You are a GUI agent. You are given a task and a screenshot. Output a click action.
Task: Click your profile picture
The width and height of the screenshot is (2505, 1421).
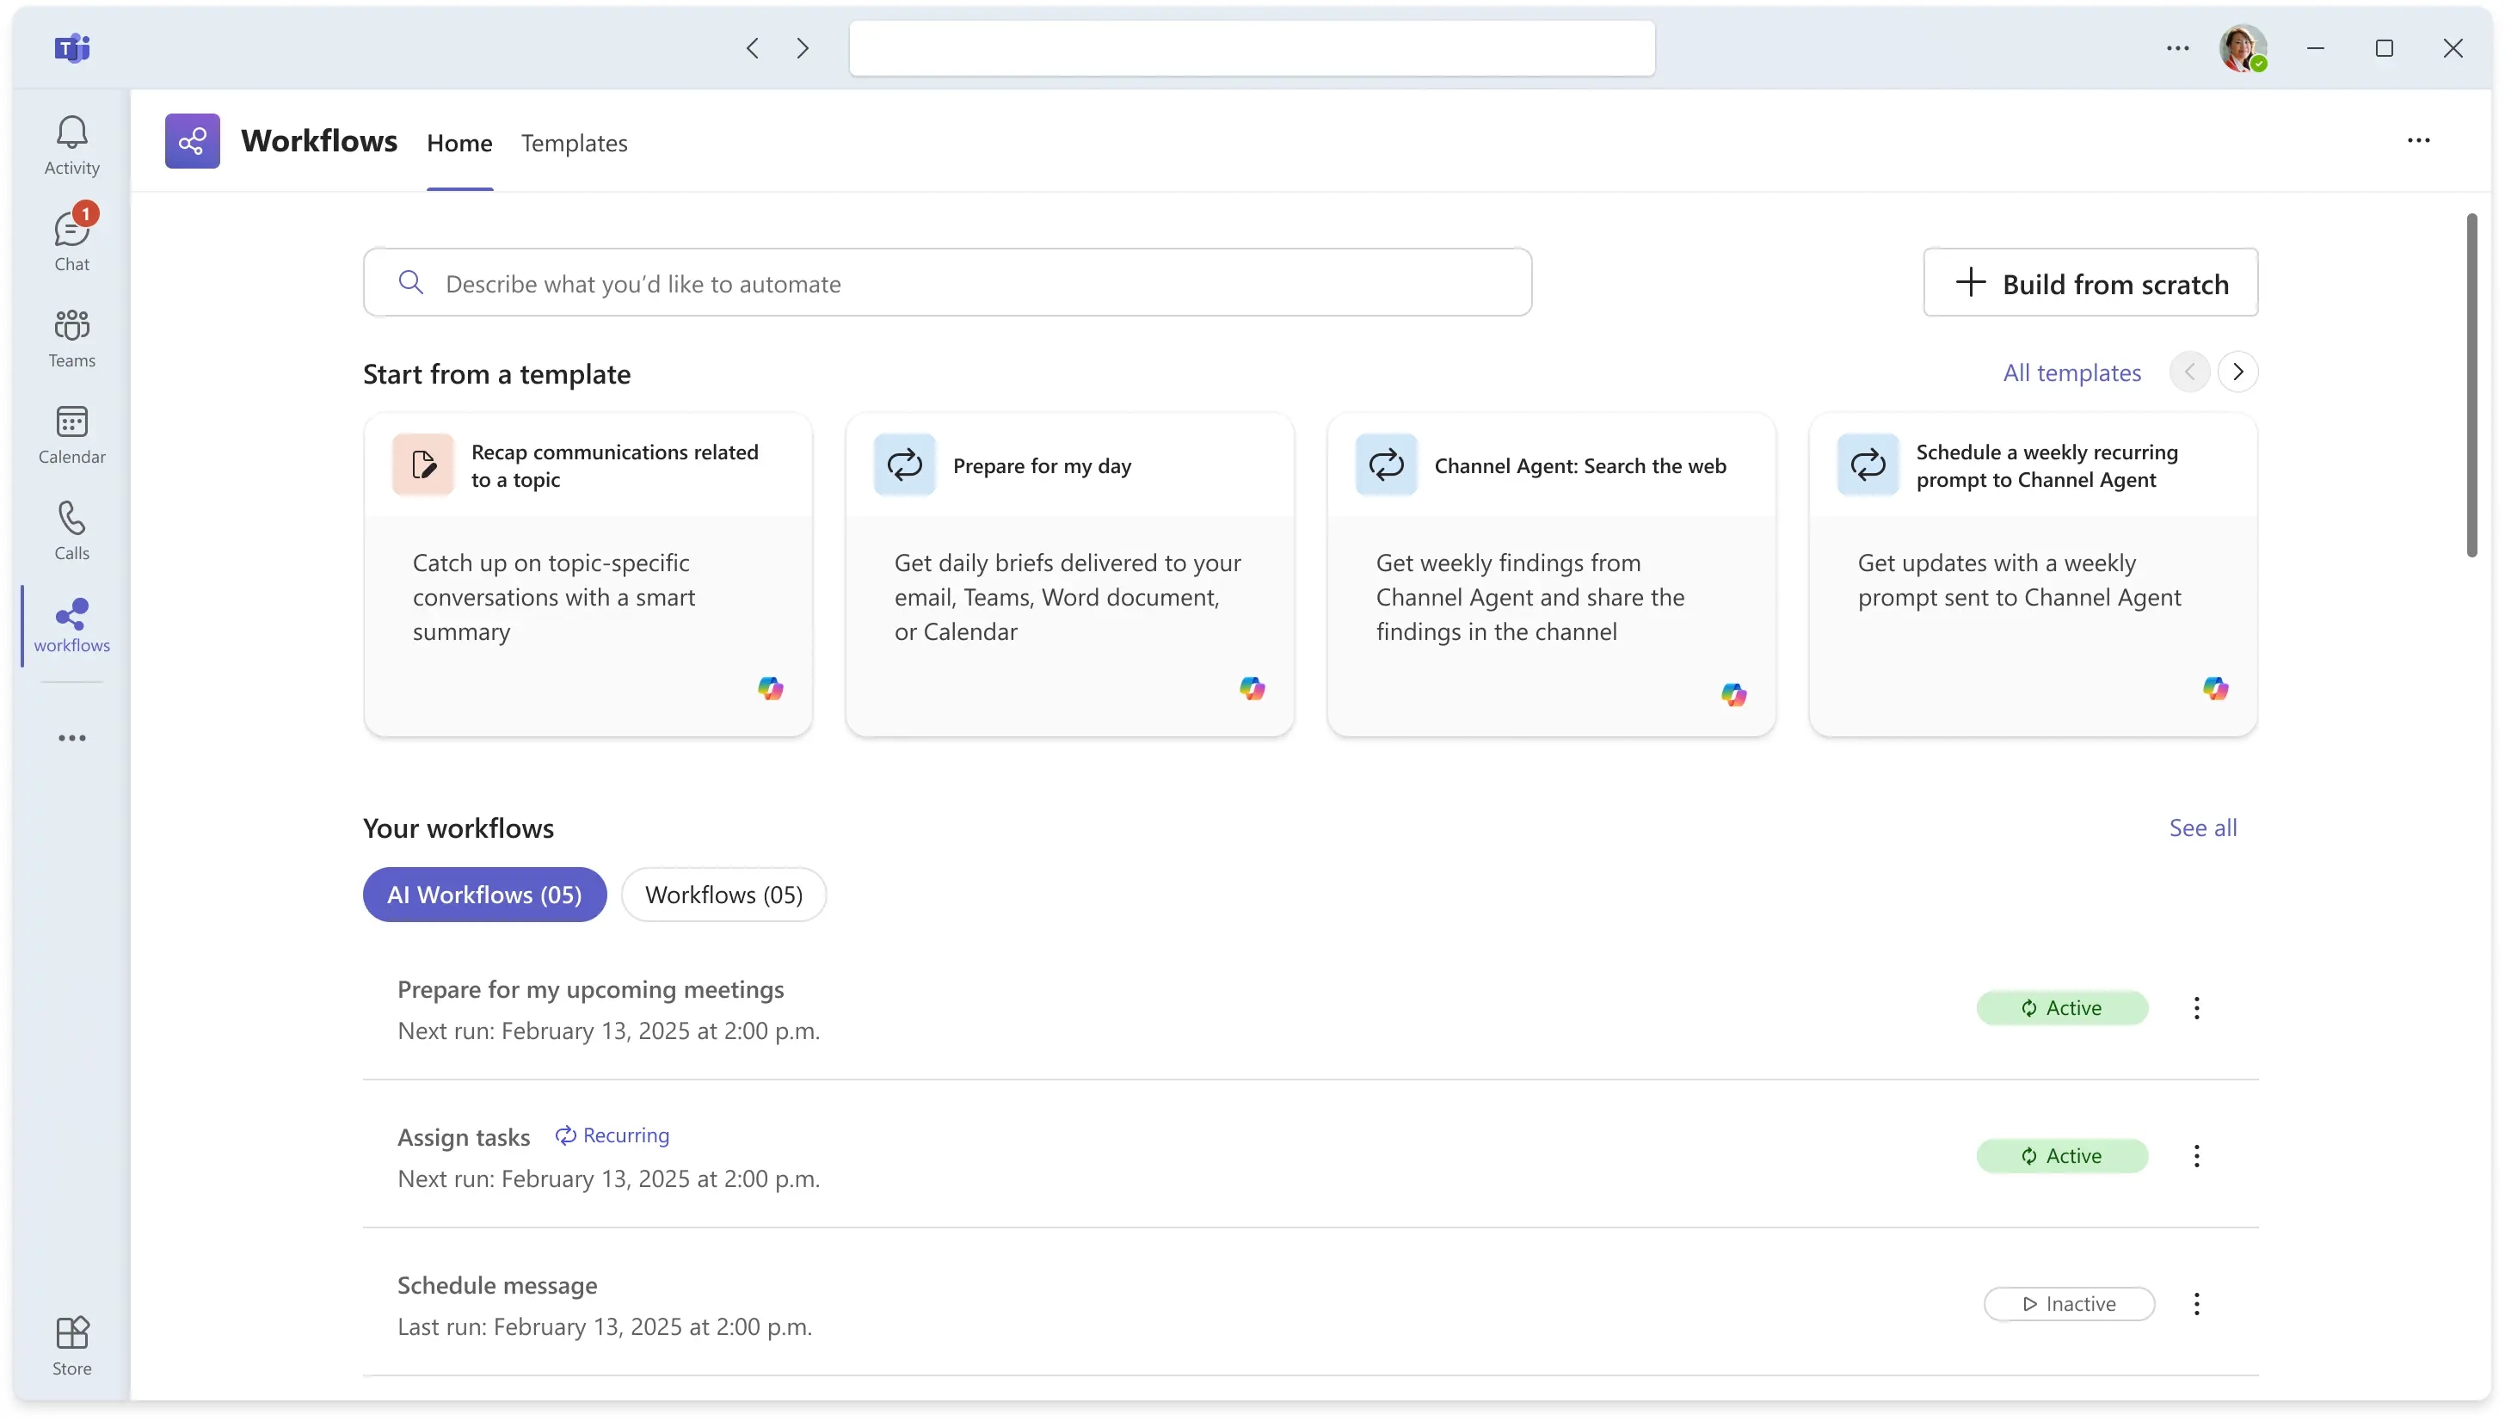2243,48
